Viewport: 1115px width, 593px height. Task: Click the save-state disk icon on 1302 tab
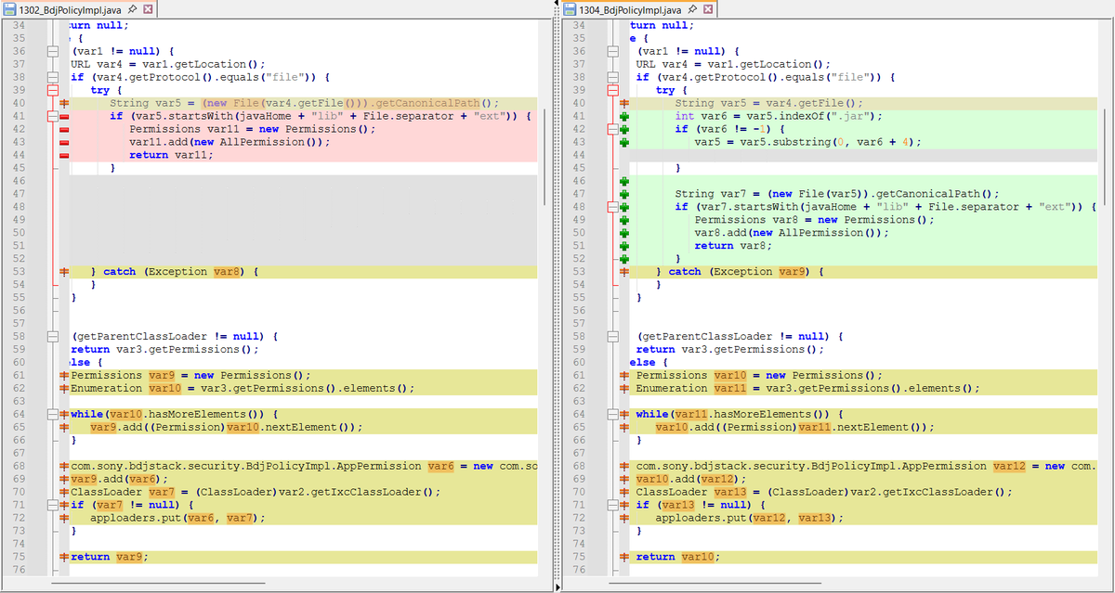pyautogui.click(x=10, y=9)
